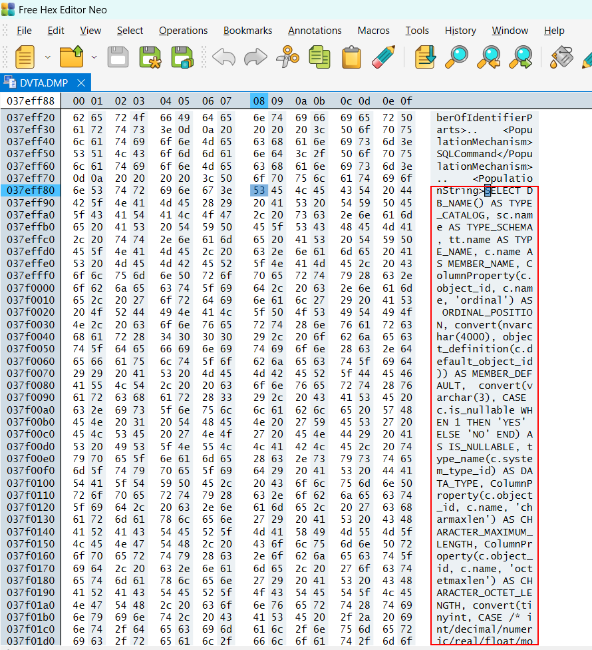Close the DVTA.DMP document tab
The image size is (592, 650).
coord(81,83)
